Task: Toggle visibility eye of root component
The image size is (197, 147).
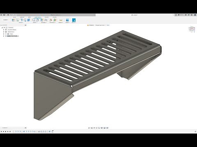Action: point(5,27)
